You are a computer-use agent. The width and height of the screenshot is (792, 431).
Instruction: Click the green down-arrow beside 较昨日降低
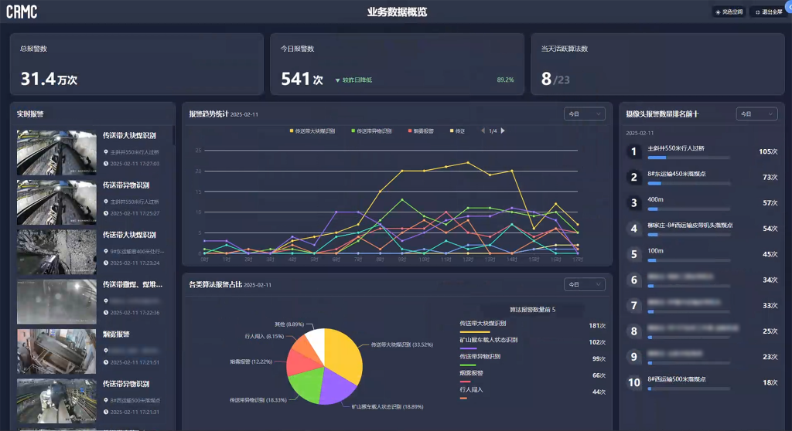[338, 80]
